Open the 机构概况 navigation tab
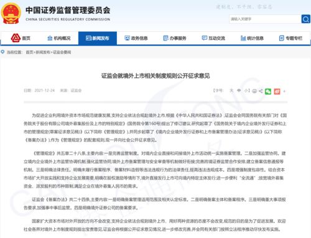 click(59, 38)
